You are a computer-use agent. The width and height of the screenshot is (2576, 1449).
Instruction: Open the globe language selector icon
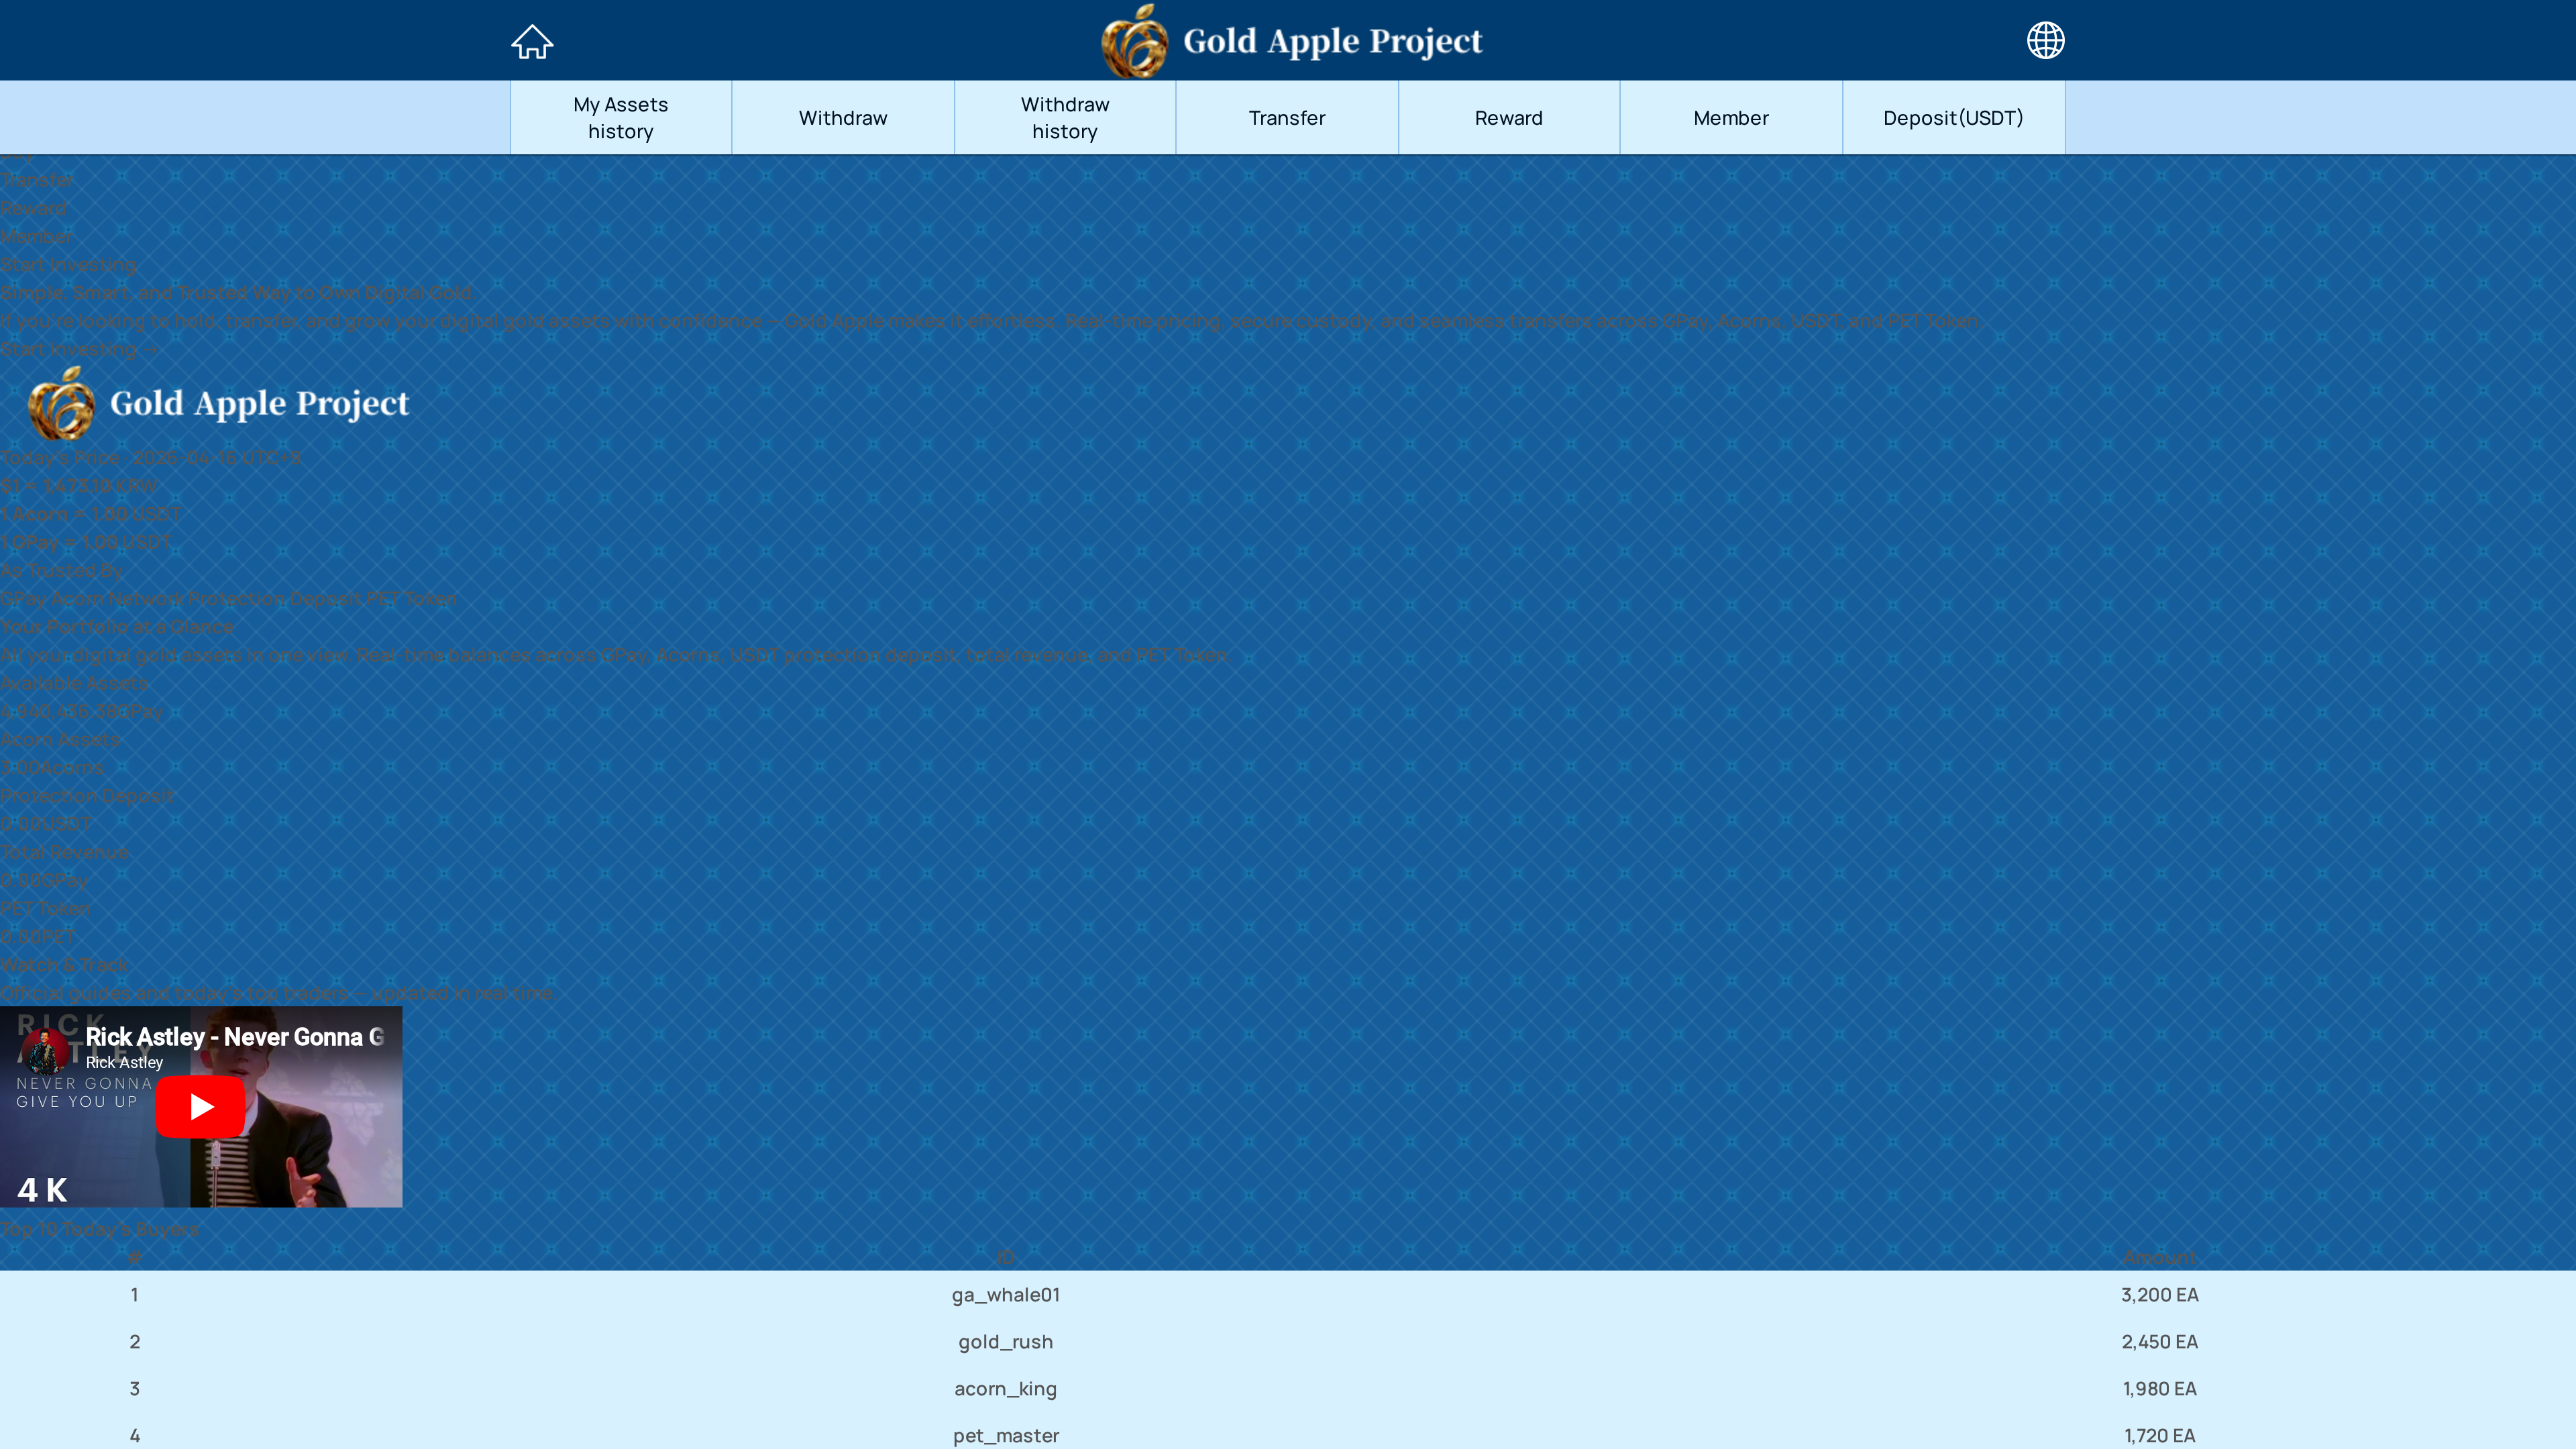click(x=2045, y=41)
